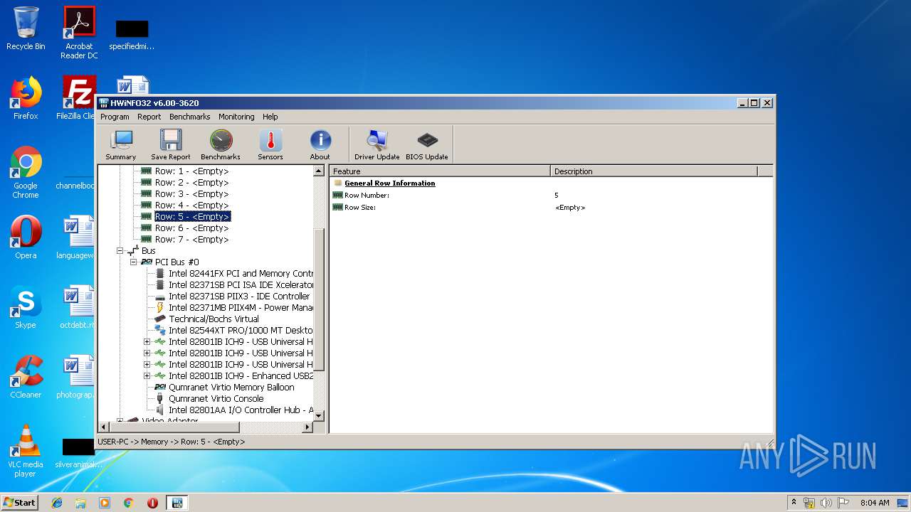Select highlighted Row: 5 - <Empty>
This screenshot has height=512, width=911.
tap(192, 217)
